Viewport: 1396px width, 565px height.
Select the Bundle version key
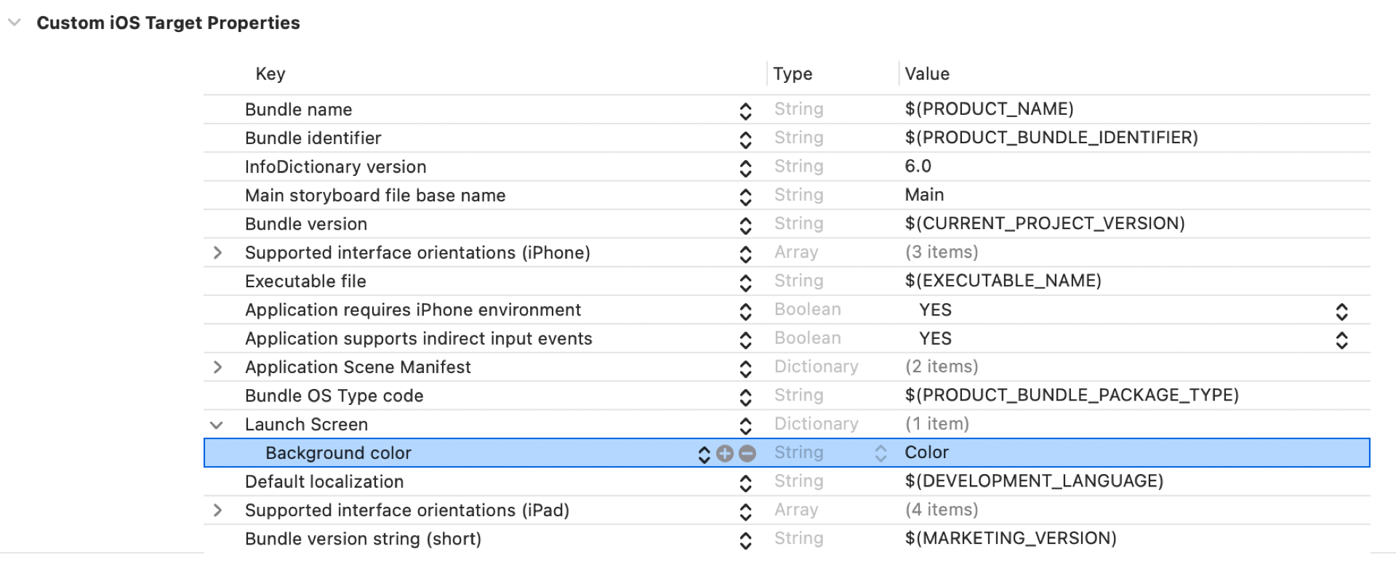tap(306, 225)
